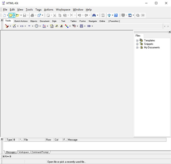Image resolution: width=171 pixels, height=164 pixels.
Task: Open the Workspace menu
Action: [63, 9]
